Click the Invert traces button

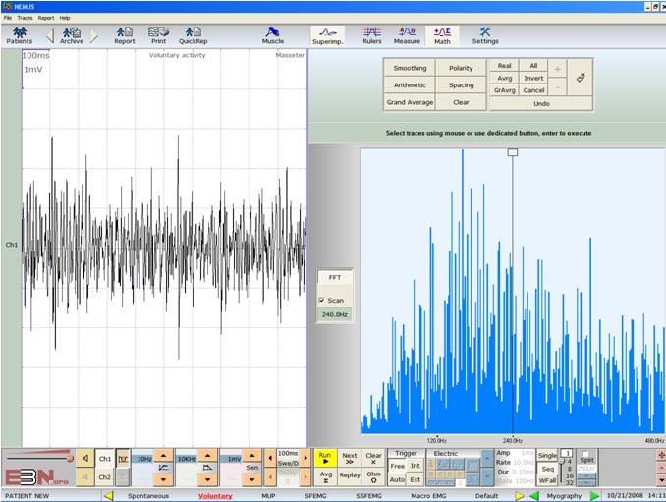click(x=533, y=78)
